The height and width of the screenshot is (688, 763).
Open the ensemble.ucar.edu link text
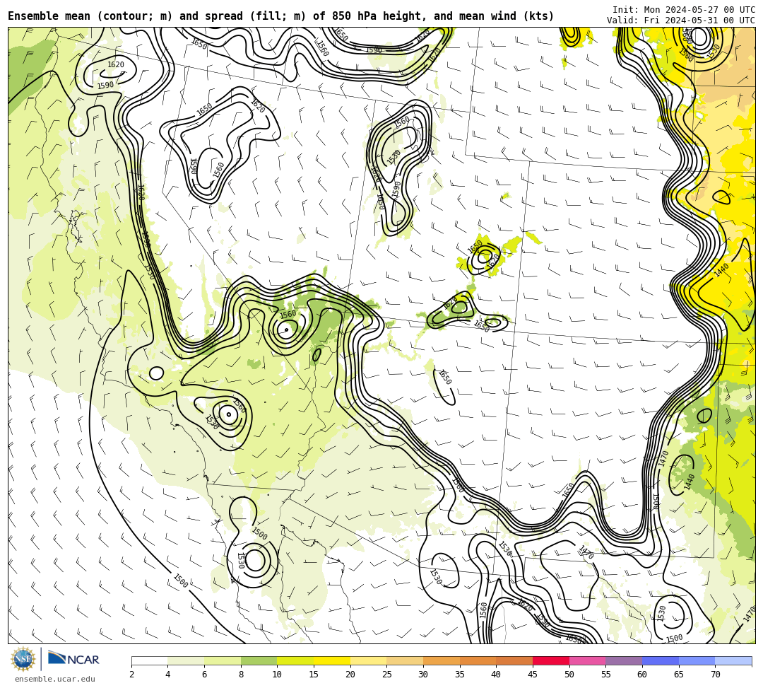tap(55, 679)
